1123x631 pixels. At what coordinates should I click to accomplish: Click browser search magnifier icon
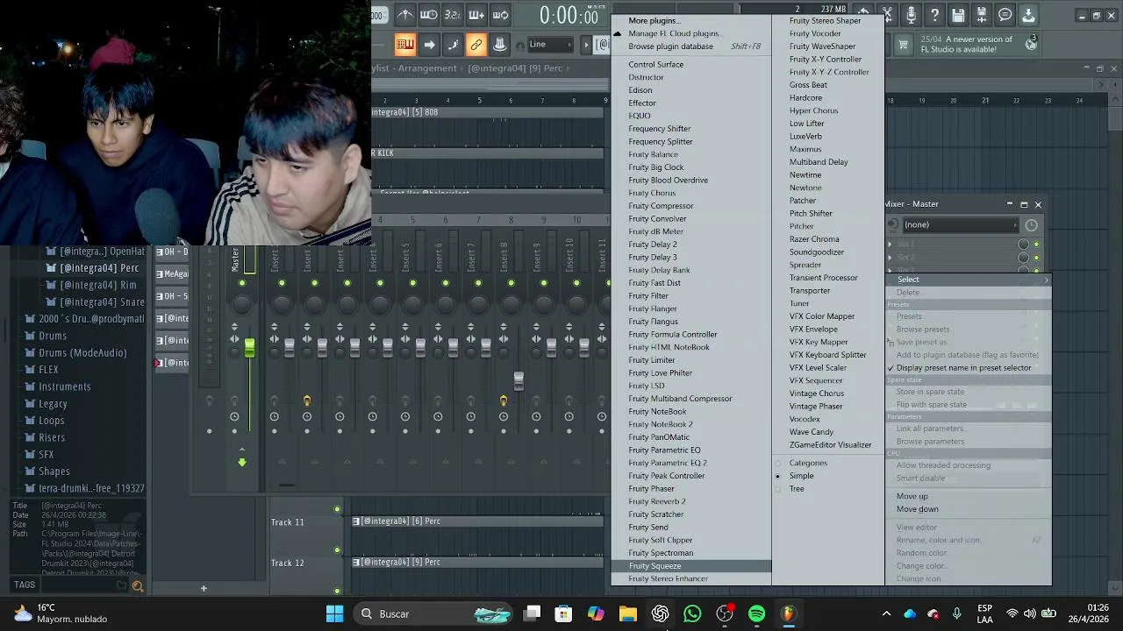point(137,585)
